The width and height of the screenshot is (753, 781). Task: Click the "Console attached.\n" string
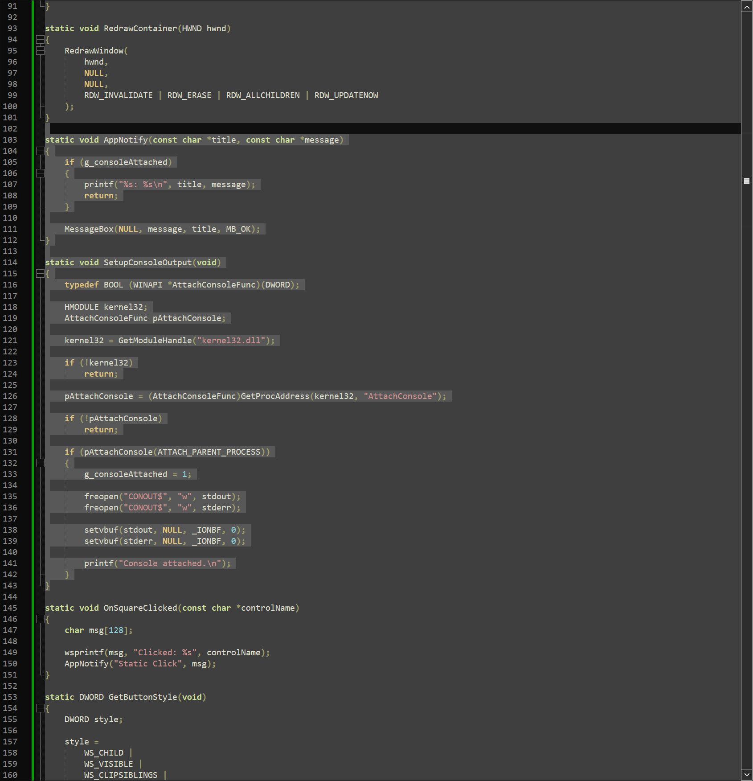[x=170, y=563]
